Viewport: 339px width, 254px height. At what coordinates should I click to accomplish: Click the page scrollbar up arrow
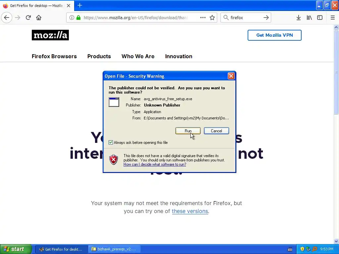pos(336,27)
